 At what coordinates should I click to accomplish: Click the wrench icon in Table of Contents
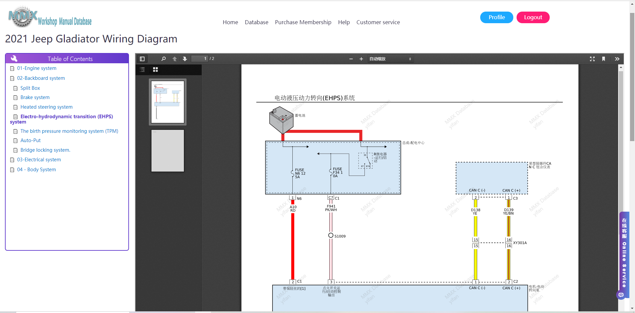[14, 59]
